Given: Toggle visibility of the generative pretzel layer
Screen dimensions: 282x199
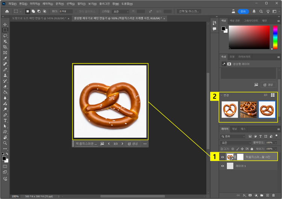Looking at the screenshot, I should click(223, 156).
